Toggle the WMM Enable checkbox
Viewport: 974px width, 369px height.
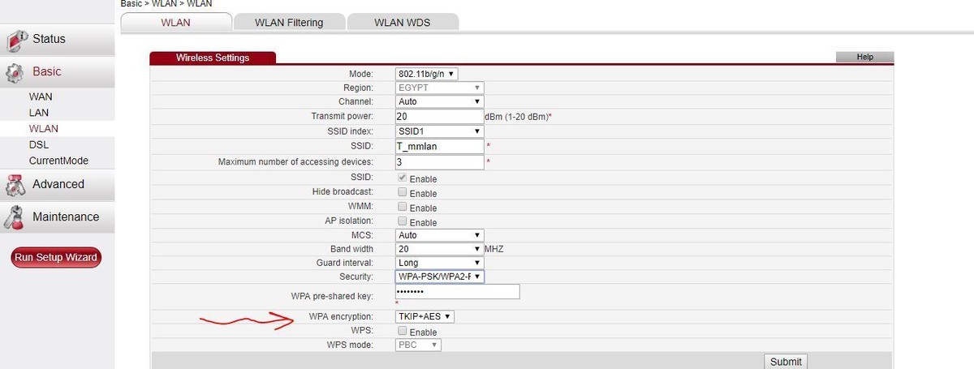(x=402, y=208)
